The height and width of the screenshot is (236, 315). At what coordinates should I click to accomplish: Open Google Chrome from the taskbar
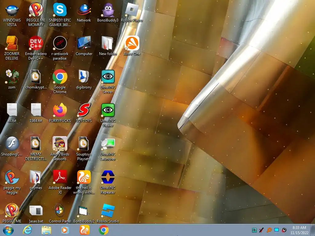(x=103, y=230)
